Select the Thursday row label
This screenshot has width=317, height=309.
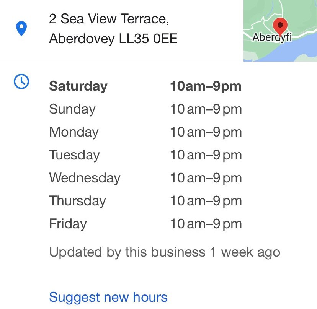tap(77, 201)
